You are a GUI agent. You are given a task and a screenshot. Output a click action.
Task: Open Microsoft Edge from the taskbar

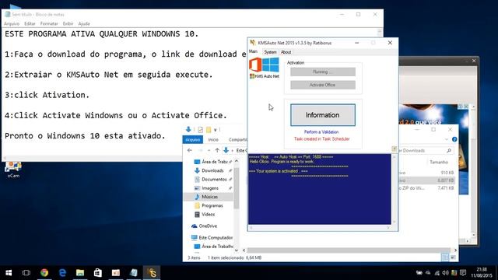point(62,273)
